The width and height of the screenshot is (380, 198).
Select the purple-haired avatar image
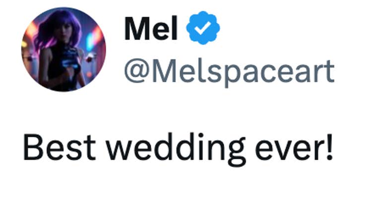pyautogui.click(x=63, y=50)
